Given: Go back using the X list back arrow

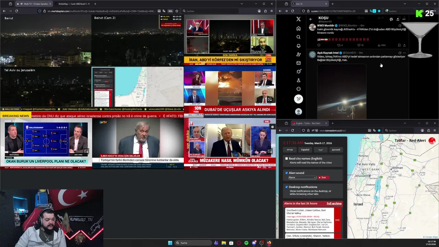Looking at the screenshot, I should (x=311, y=19).
